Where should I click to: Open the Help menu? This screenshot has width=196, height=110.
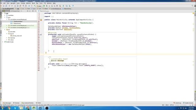tap(54, 3)
